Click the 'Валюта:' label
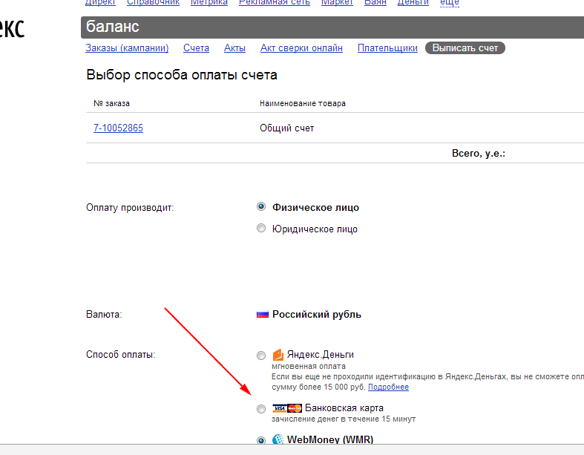 tap(104, 315)
